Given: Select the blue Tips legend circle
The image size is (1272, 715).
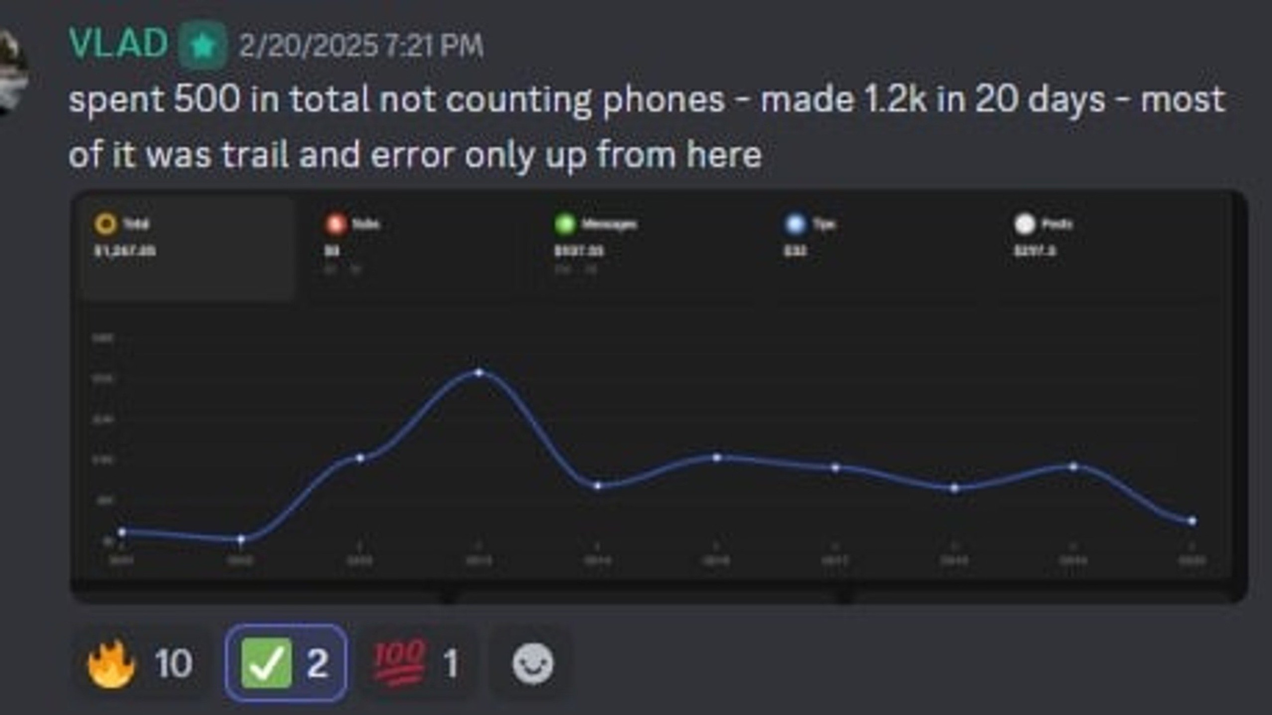Looking at the screenshot, I should click(795, 224).
